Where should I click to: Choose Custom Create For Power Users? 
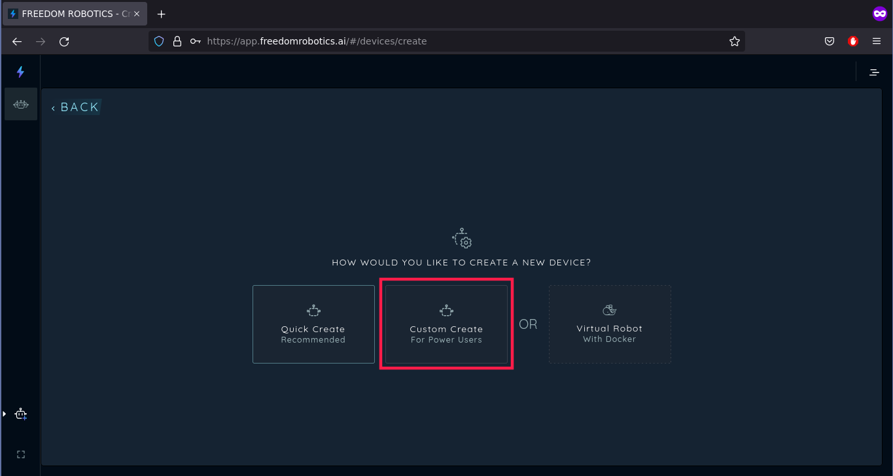(x=446, y=324)
